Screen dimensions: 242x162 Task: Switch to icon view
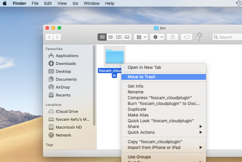tap(102, 37)
